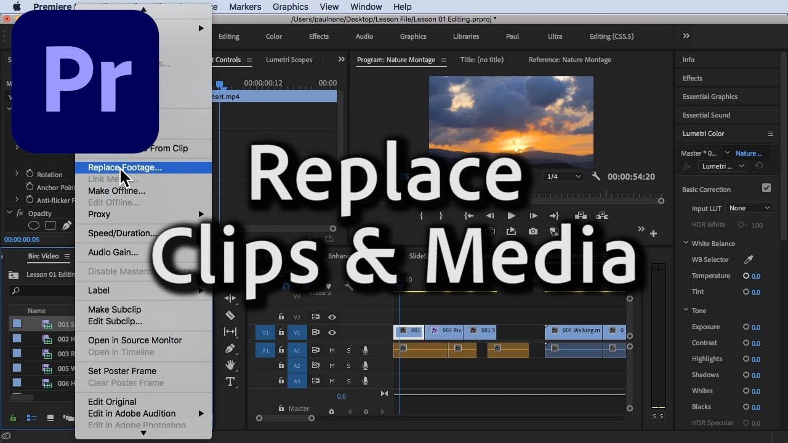The width and height of the screenshot is (788, 443).
Task: Toggle Rotation animation stopwatch
Action: pyautogui.click(x=29, y=174)
